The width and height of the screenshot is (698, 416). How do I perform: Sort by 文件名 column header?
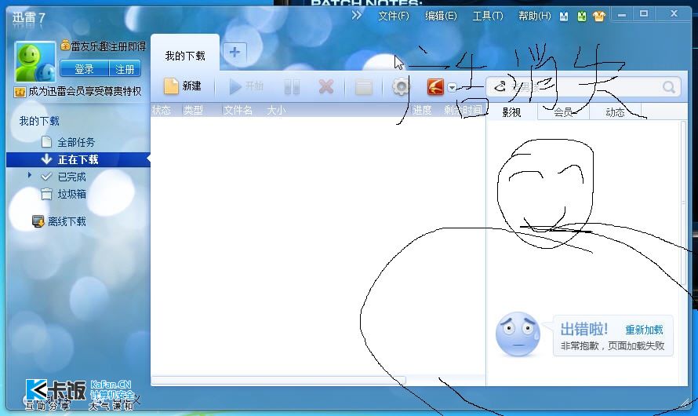click(238, 110)
